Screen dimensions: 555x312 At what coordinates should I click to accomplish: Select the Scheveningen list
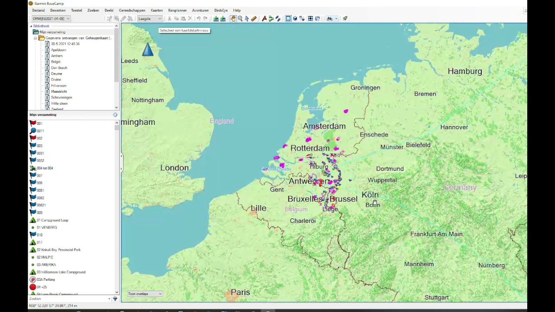[62, 97]
